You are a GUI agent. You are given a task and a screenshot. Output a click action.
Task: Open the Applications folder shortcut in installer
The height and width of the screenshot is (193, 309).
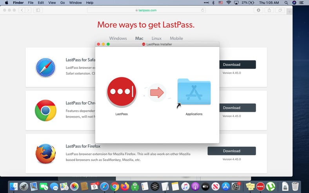[194, 92]
